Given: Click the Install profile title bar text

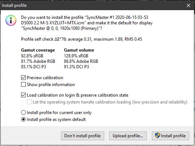Looking at the screenshot, I should coord(14,5).
